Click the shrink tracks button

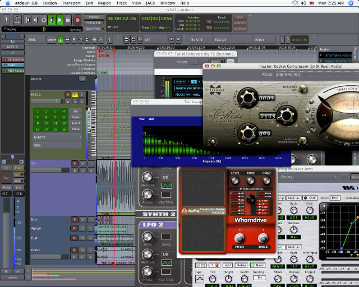[x=178, y=40]
